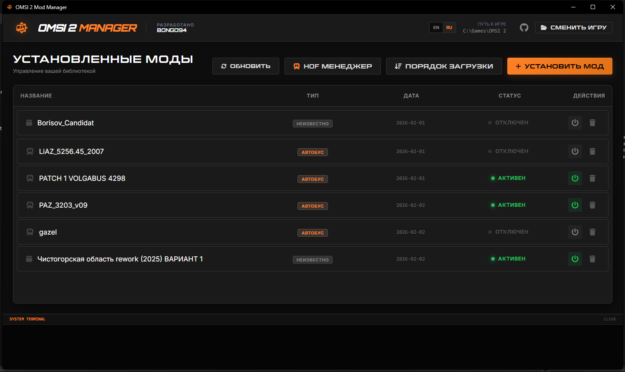Delete the Borisov_Candidat mod

[592, 123]
